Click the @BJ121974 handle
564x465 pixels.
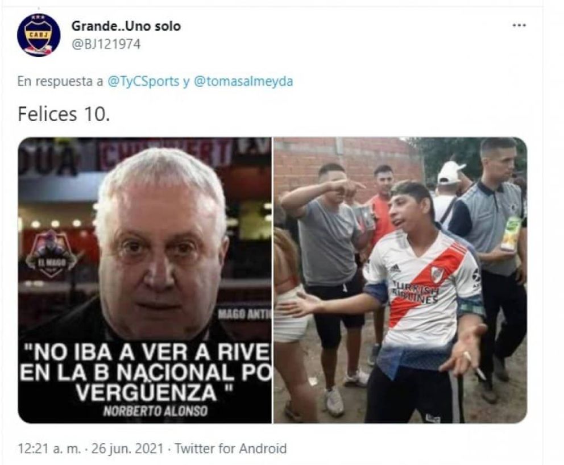[x=106, y=44]
